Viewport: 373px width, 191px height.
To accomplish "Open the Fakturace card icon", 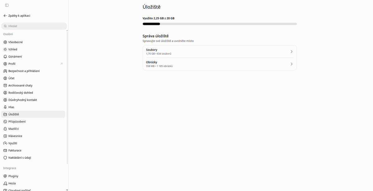I will click(5, 150).
